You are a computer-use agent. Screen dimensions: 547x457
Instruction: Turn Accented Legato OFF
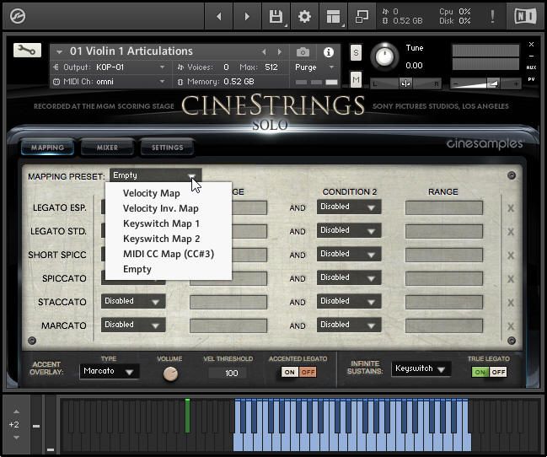308,372
